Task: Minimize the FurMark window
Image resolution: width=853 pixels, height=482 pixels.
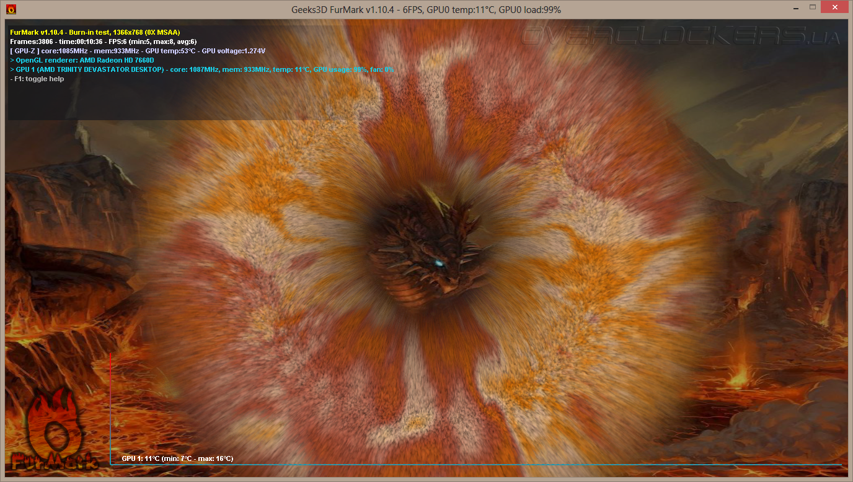Action: [x=795, y=7]
